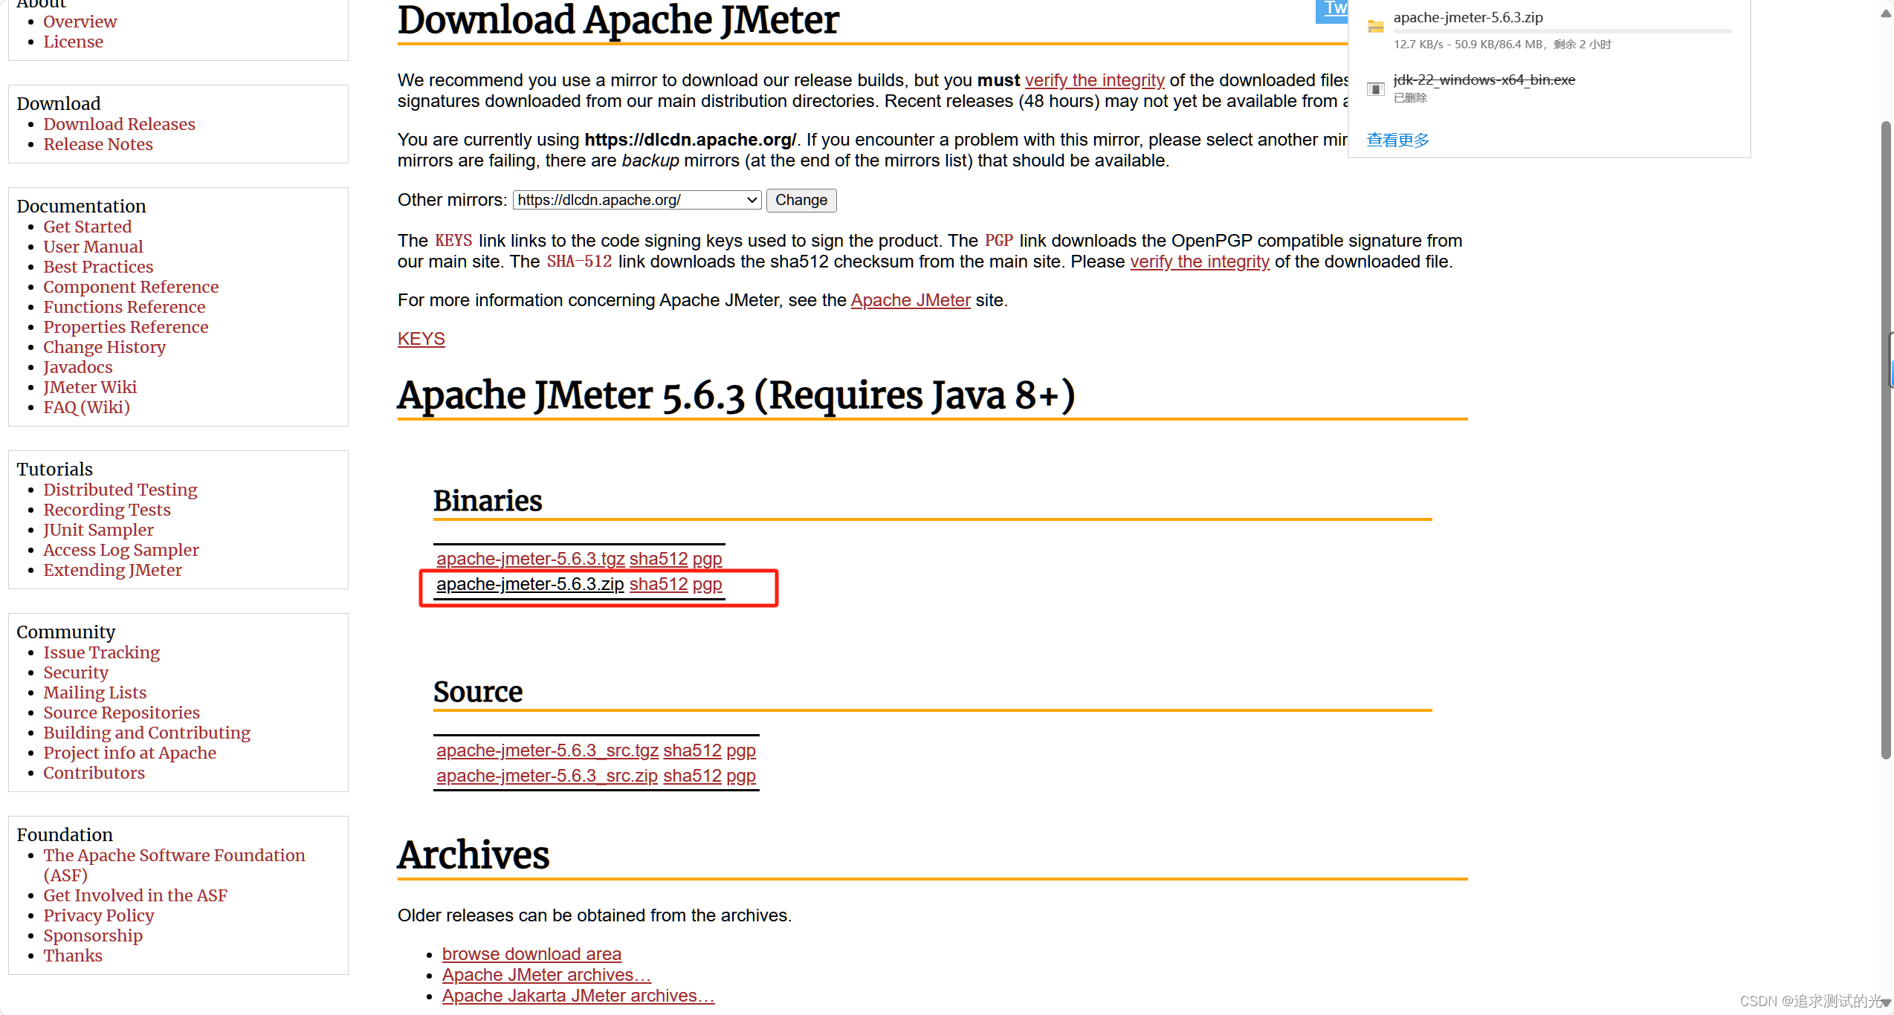The image size is (1894, 1015).
Task: Open the User Manual sidebar link
Action: (x=93, y=247)
